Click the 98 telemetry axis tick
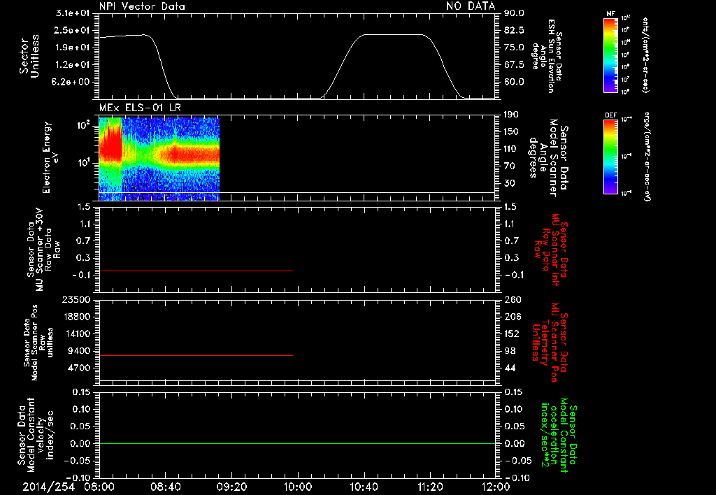 [510, 351]
